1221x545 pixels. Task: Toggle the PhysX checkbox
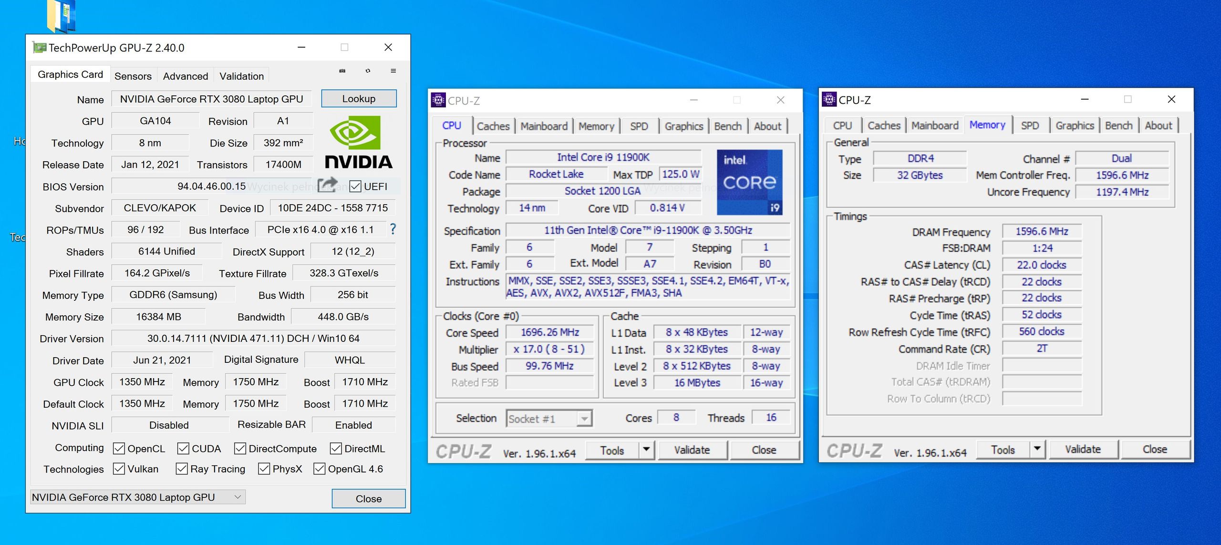(x=264, y=469)
